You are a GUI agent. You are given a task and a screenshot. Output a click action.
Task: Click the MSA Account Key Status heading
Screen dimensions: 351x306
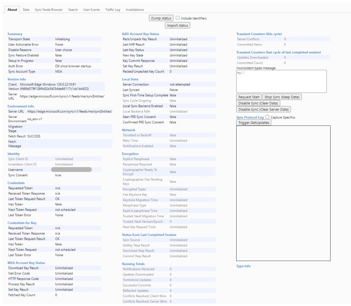(26, 263)
